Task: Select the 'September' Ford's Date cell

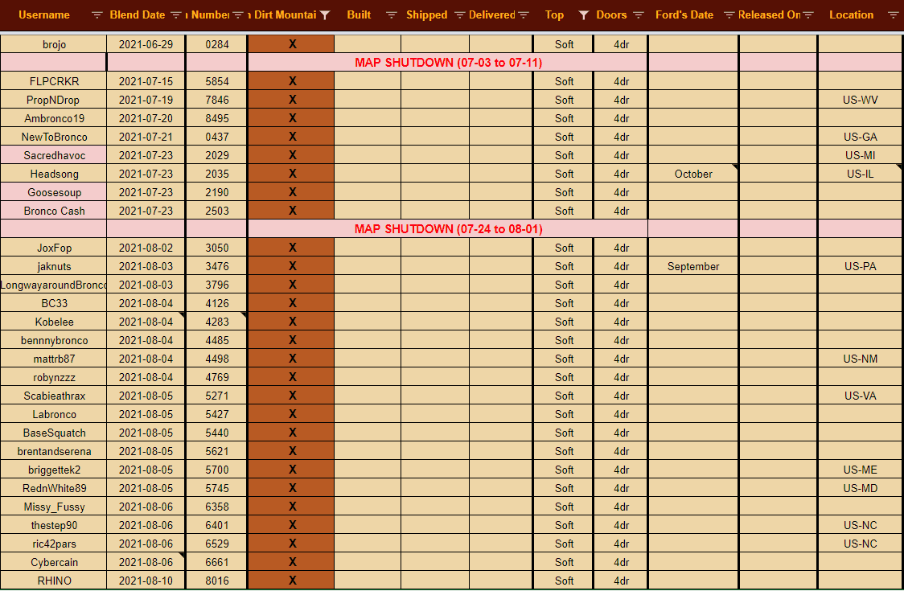Action: coord(693,266)
